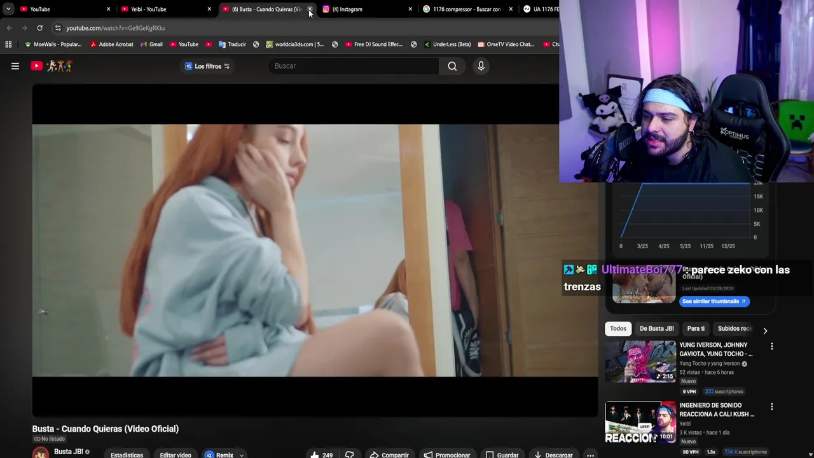Open the worldcia3ds.com bookmark
Image resolution: width=814 pixels, height=458 pixels.
coord(294,45)
